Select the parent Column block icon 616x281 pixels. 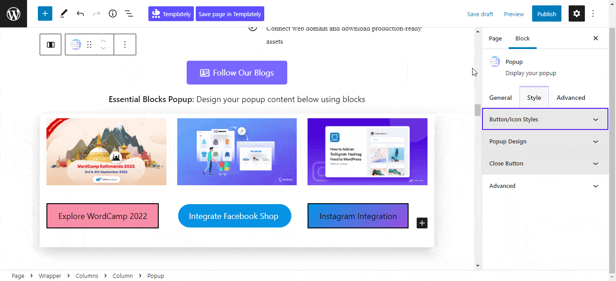(x=51, y=45)
